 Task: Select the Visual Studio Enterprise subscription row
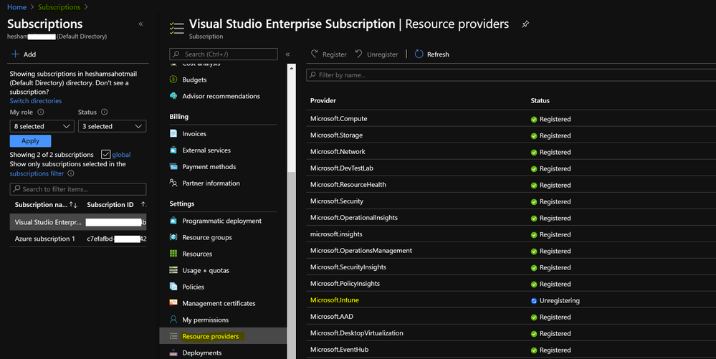click(78, 222)
